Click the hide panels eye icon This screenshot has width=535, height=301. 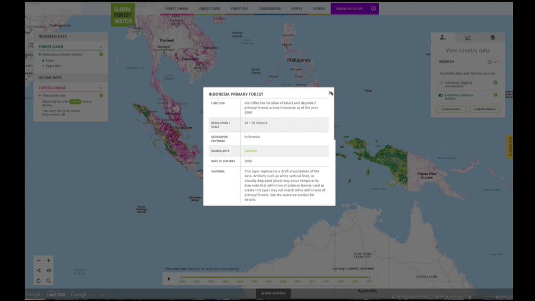(48, 270)
